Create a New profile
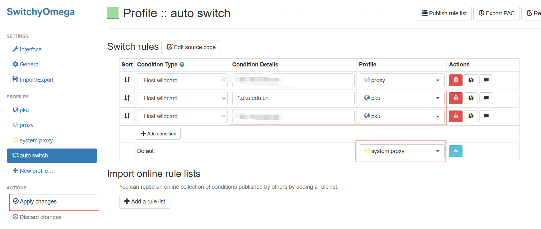The width and height of the screenshot is (541, 229). [x=33, y=171]
